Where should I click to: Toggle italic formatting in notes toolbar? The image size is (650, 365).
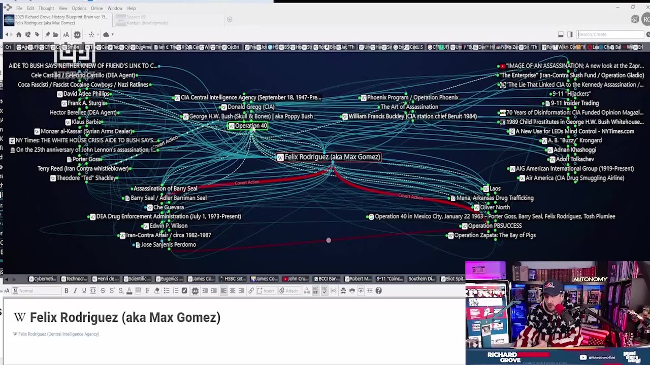[75, 290]
